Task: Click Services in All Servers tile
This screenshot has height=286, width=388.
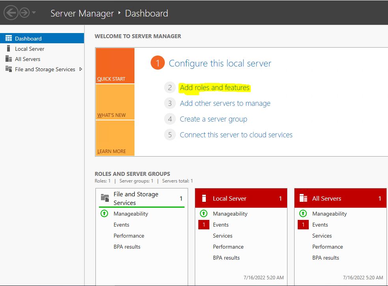Action: pos(322,236)
